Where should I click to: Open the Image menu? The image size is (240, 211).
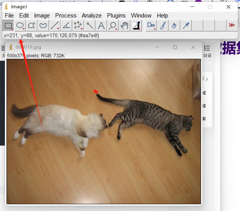point(42,15)
